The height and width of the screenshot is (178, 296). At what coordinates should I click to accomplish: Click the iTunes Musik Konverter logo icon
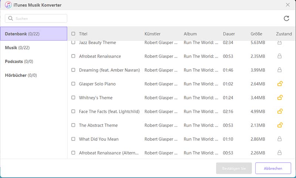8,5
